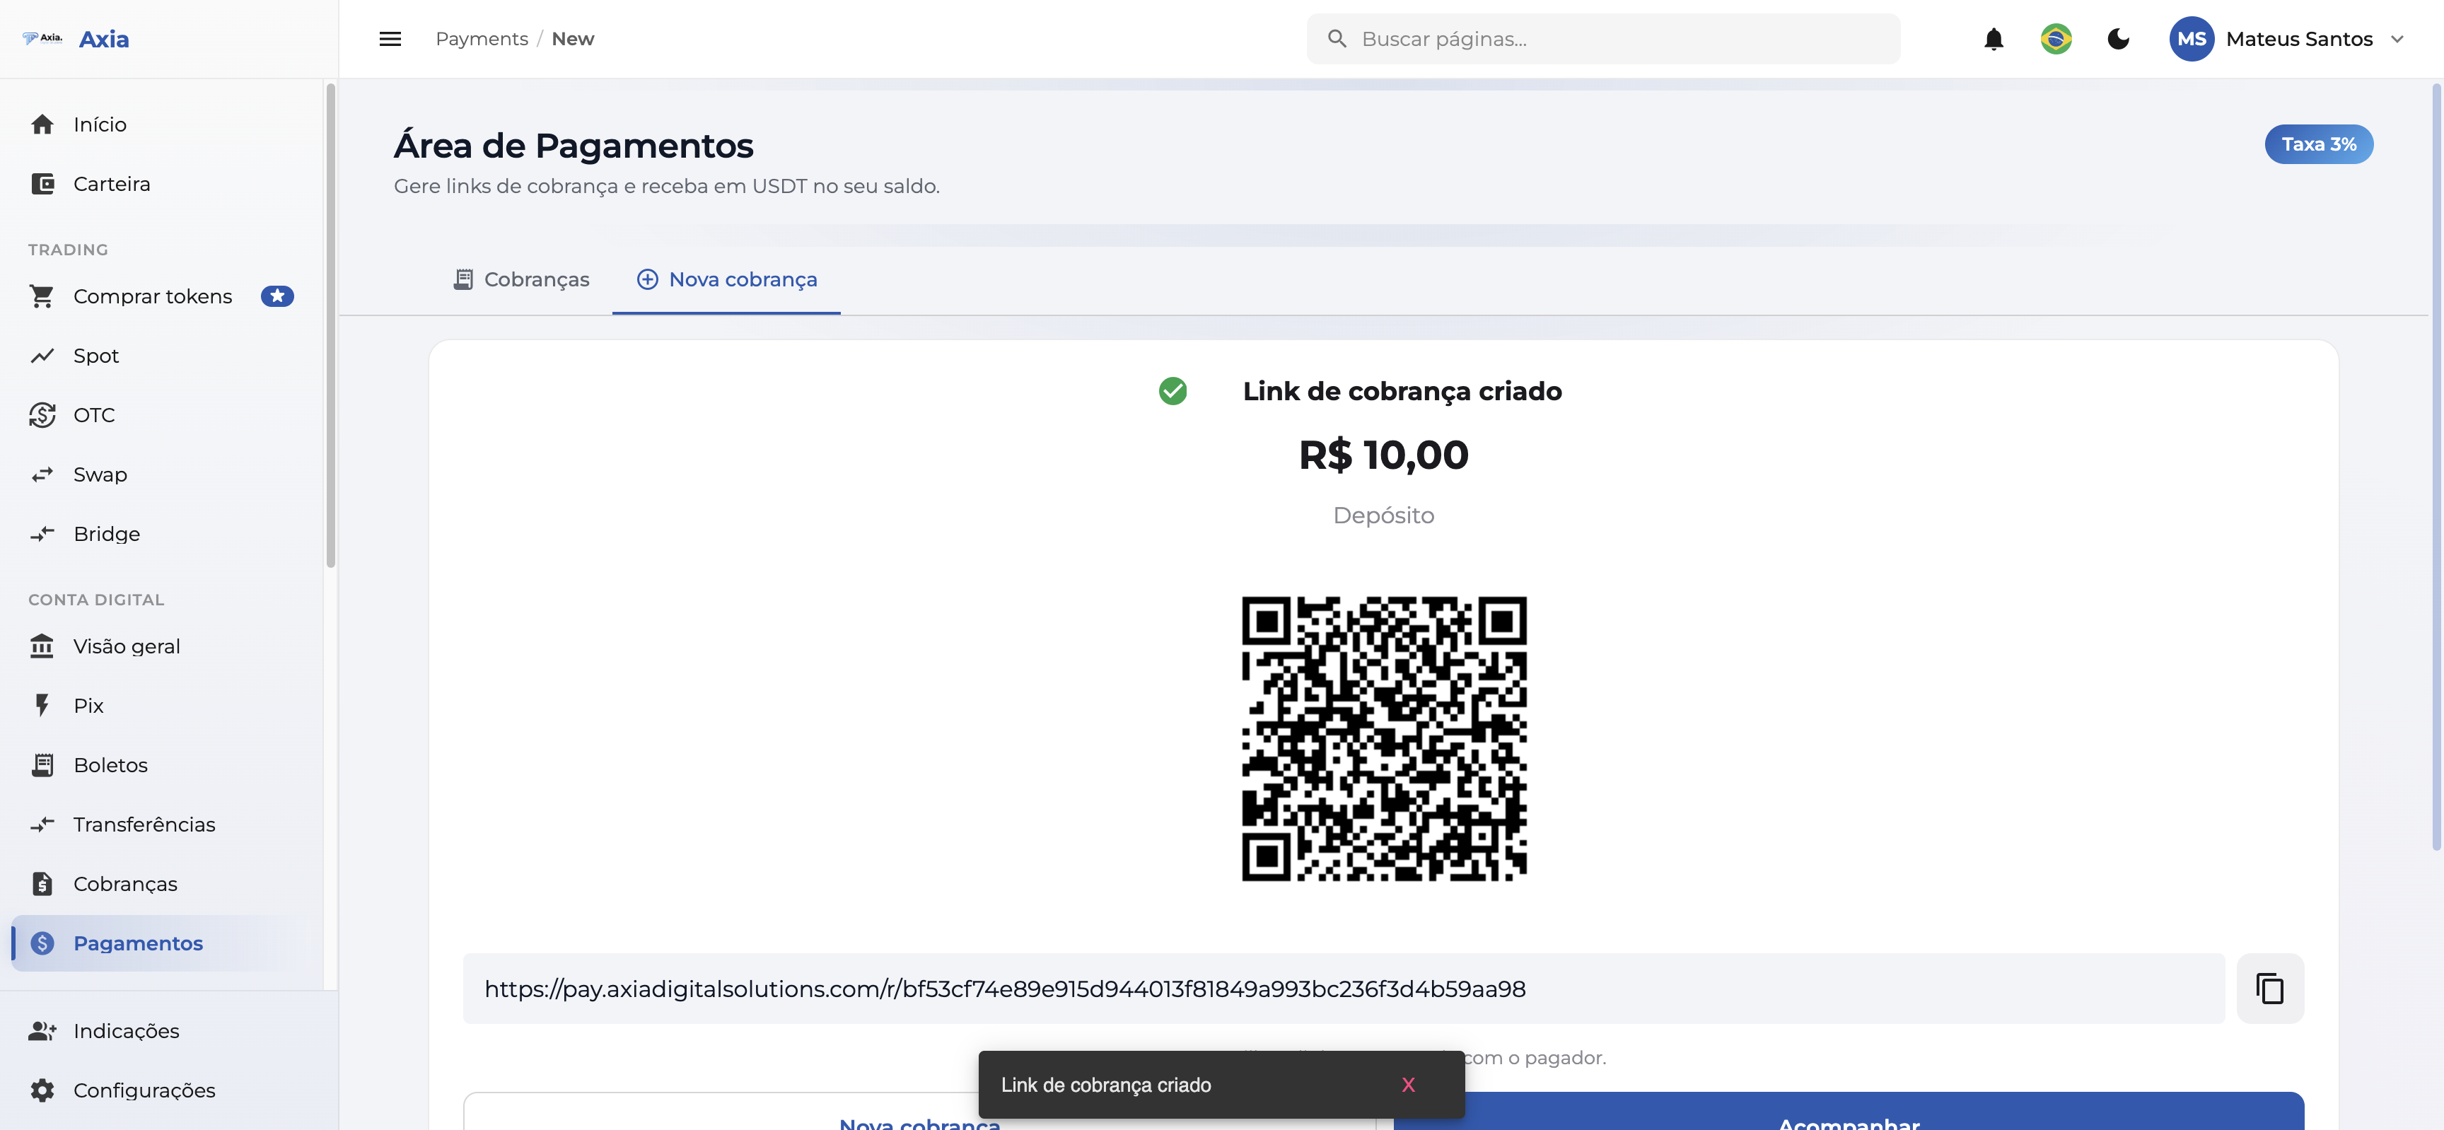The height and width of the screenshot is (1130, 2444).
Task: Toggle the hamburger sidebar menu icon
Action: click(x=390, y=39)
